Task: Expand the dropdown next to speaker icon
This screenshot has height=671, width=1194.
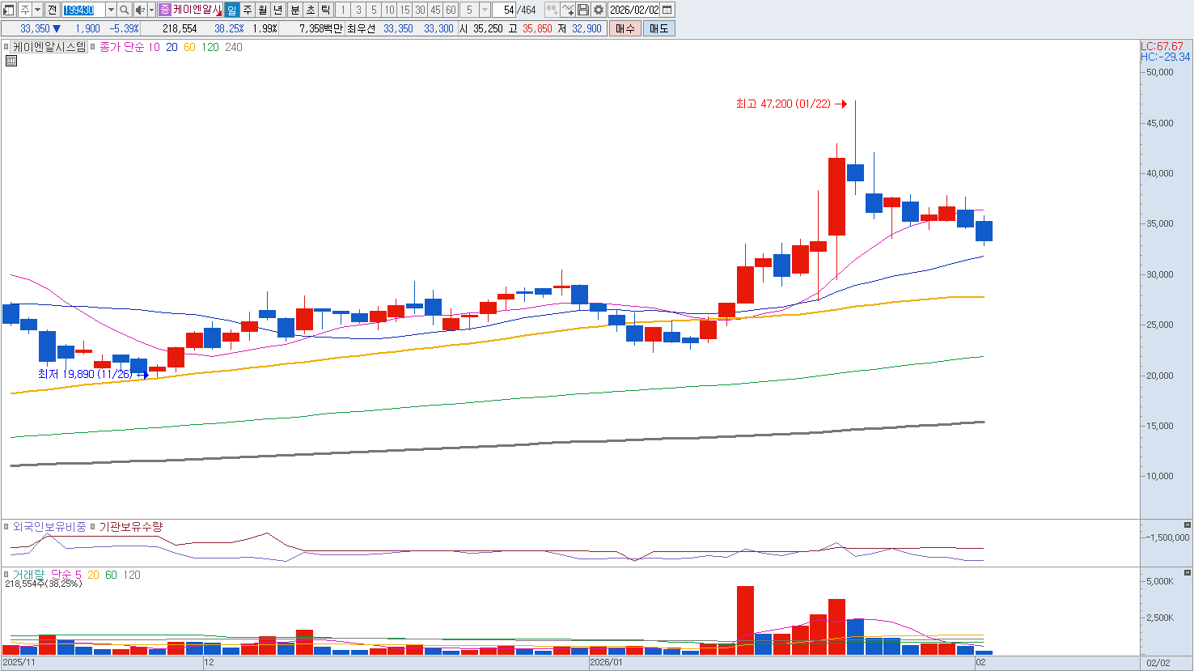Action: 151,10
